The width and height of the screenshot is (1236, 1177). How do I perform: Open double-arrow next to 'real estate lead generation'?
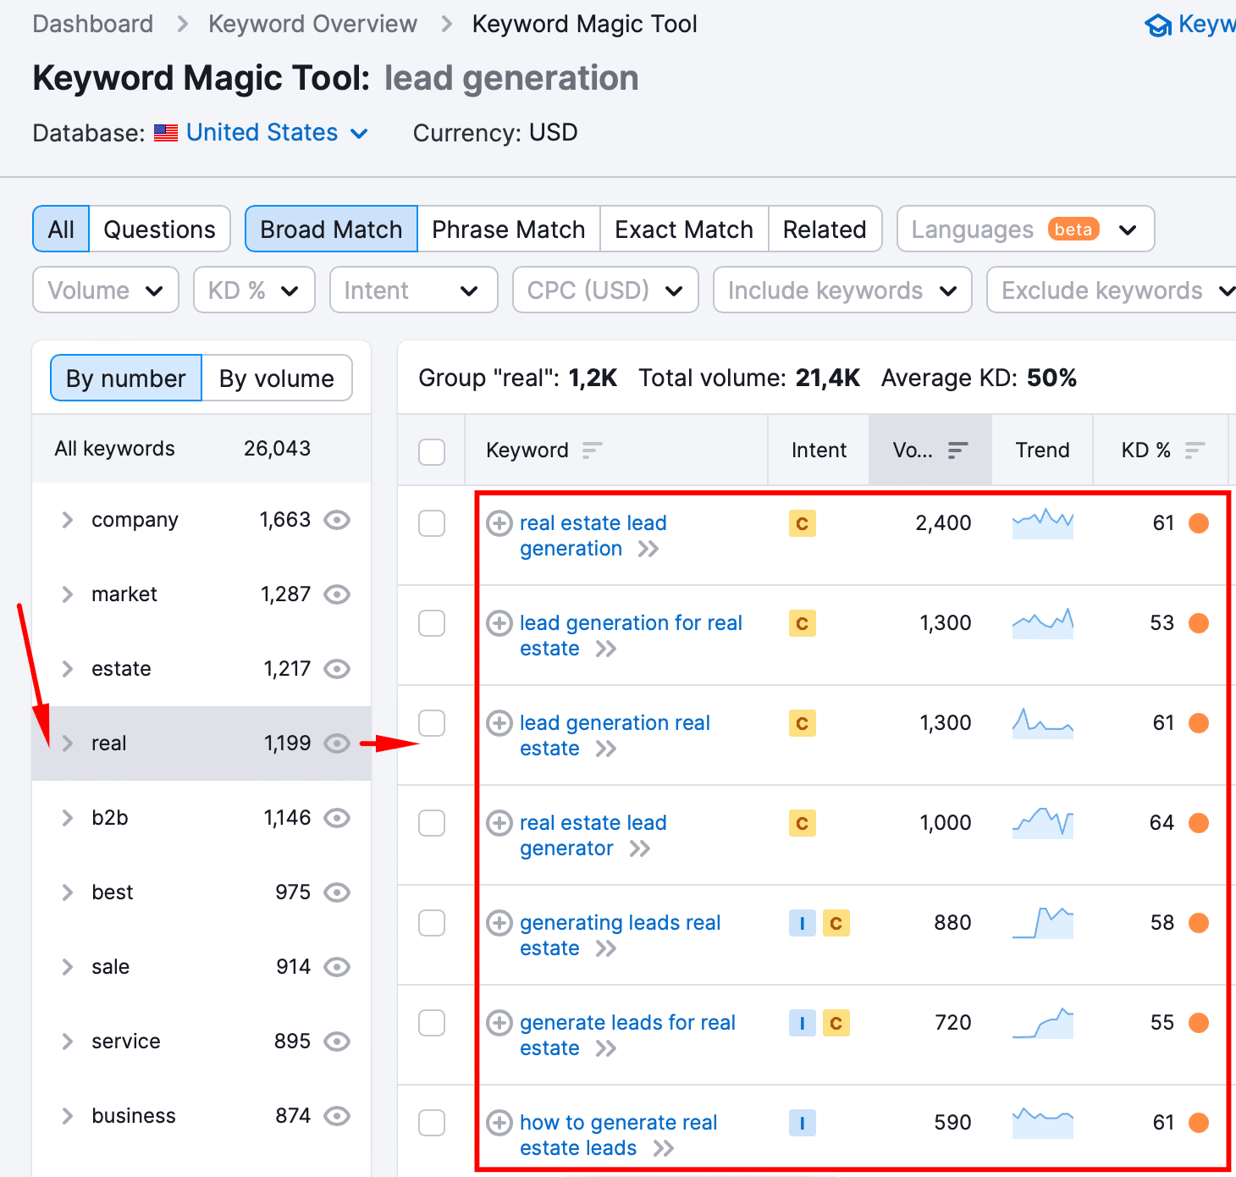pos(648,550)
